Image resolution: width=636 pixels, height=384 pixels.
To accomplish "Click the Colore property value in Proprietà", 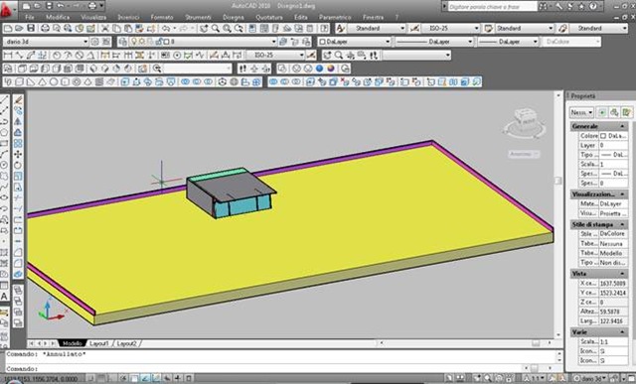I will (613, 136).
